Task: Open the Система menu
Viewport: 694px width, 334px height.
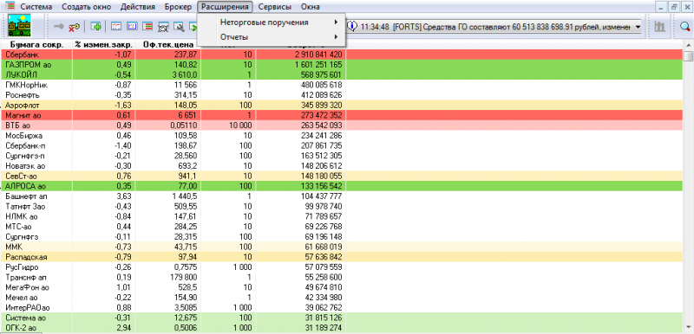Action: click(36, 7)
